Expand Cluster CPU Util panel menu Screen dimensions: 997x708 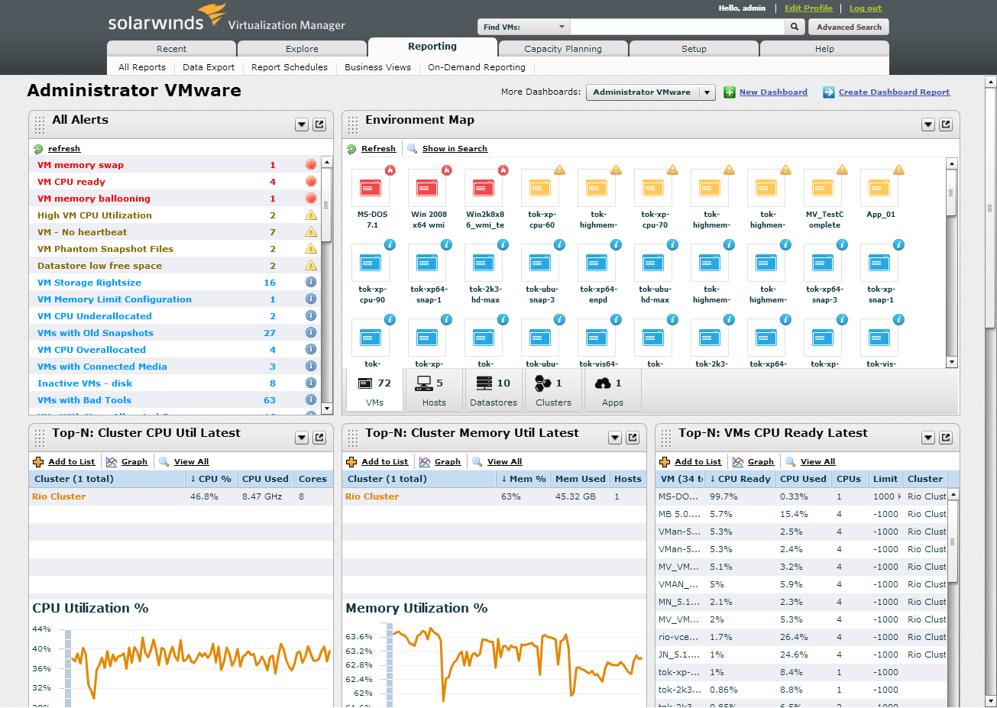[302, 438]
